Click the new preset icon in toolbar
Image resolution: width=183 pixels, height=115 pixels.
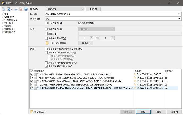3,9
